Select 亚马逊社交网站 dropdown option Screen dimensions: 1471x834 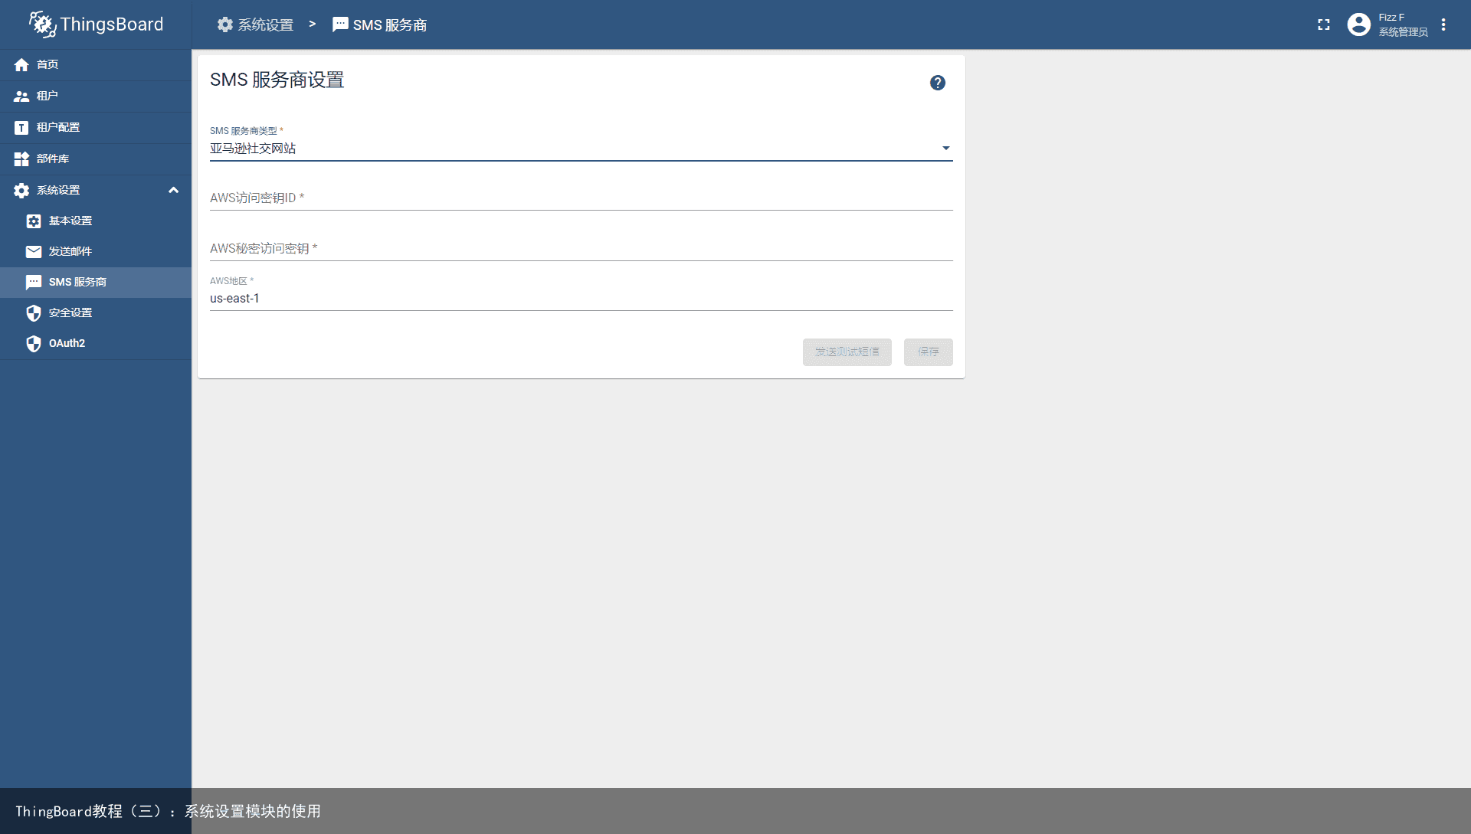579,147
